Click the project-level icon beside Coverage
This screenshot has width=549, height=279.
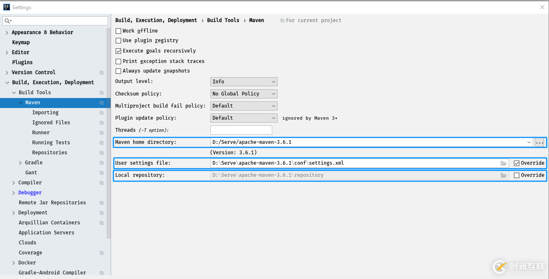coord(101,253)
